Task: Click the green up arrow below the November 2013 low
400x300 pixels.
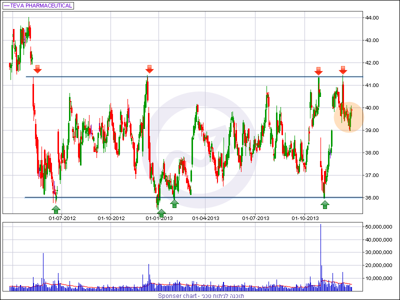Action: 324,204
